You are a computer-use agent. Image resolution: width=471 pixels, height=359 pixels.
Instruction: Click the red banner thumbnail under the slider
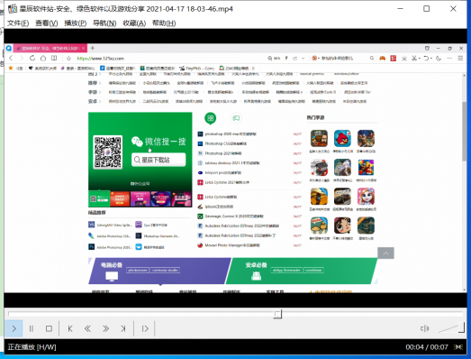pyautogui.click(x=120, y=198)
